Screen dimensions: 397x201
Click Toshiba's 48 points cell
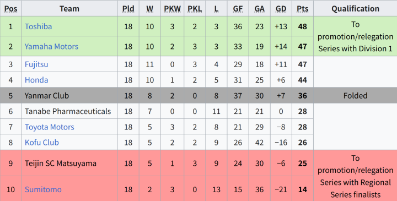(x=303, y=26)
